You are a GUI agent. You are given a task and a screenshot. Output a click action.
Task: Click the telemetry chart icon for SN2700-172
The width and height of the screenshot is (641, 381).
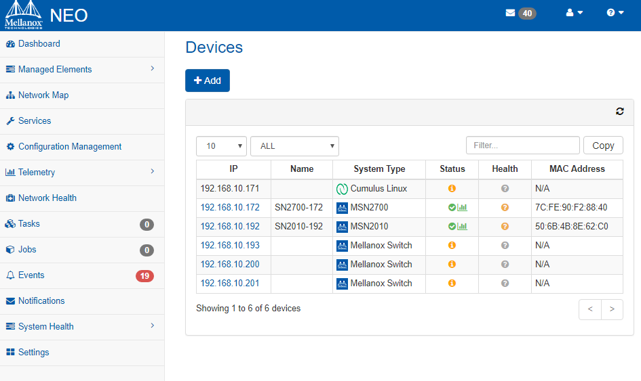click(463, 208)
